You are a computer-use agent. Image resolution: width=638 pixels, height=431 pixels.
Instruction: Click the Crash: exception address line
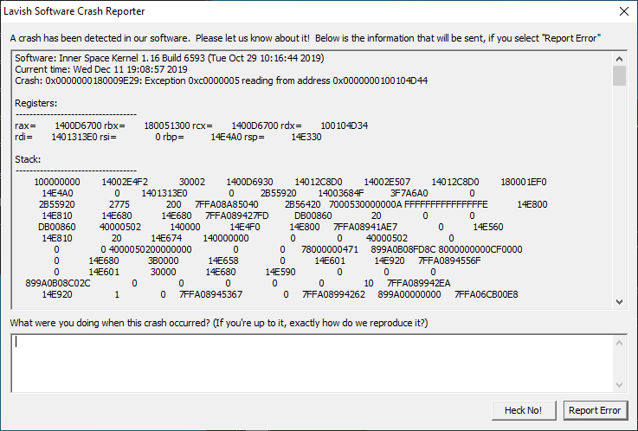[221, 80]
